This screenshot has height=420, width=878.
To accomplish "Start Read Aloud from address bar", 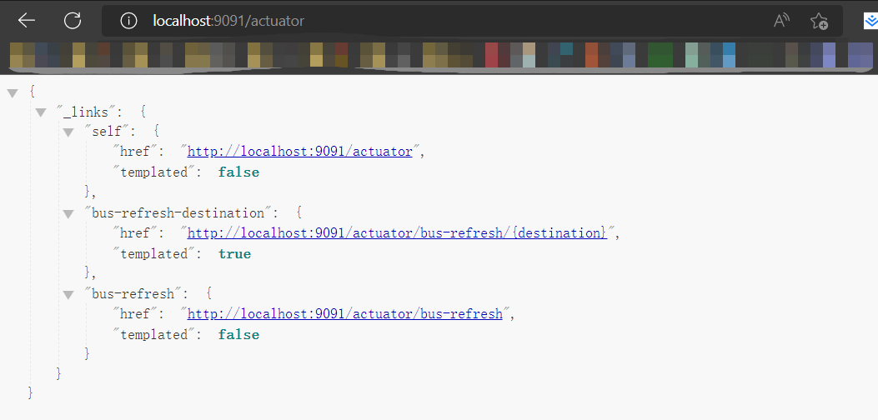I will [x=781, y=21].
